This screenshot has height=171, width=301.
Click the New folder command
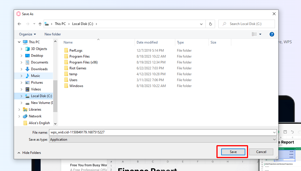pos(52,34)
